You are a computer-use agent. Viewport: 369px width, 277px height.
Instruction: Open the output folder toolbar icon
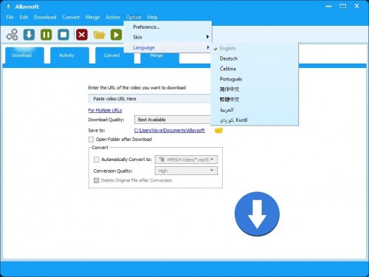click(99, 35)
